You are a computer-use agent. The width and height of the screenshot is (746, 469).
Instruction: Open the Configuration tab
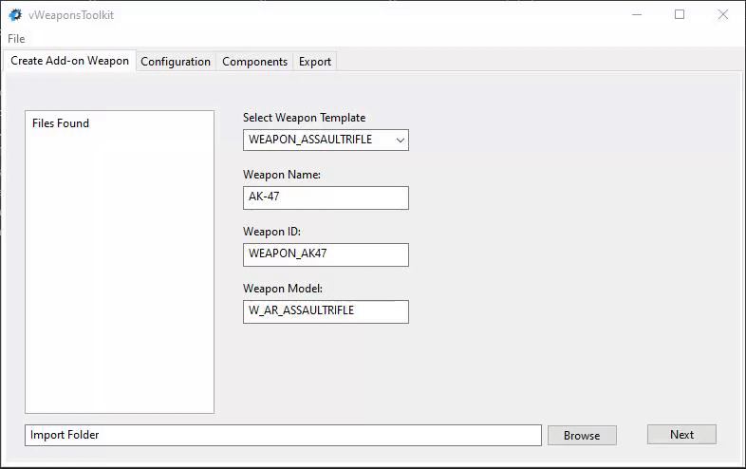tap(176, 62)
